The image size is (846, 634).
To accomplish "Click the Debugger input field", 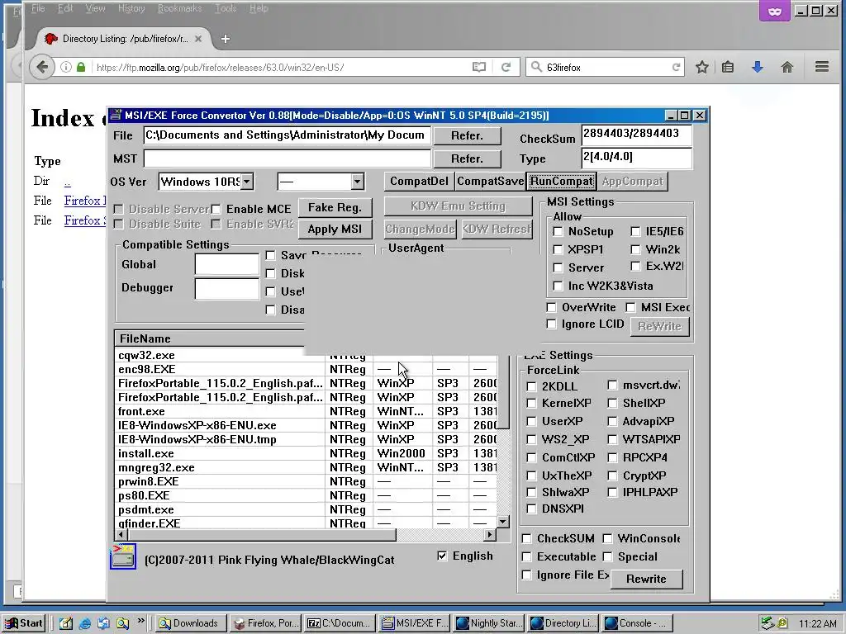I will [226, 288].
